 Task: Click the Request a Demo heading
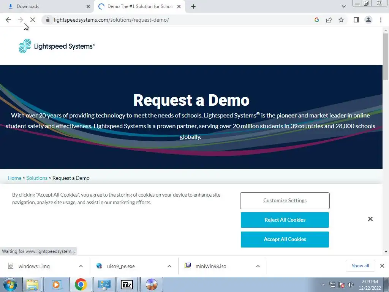[x=191, y=100]
